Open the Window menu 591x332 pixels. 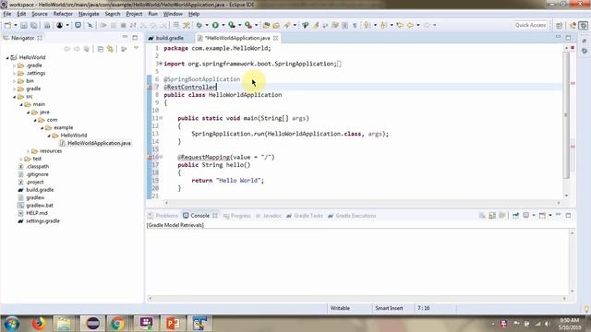coord(173,14)
